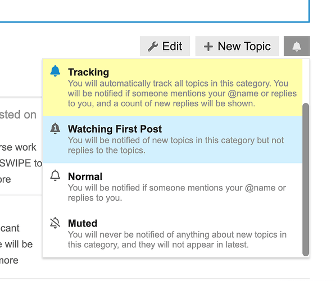Select the Tracking notification level
This screenshot has height=281, width=336.
pos(172,88)
